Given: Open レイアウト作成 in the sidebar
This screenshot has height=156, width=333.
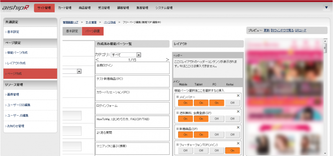Looking at the screenshot, I should [x=30, y=63].
